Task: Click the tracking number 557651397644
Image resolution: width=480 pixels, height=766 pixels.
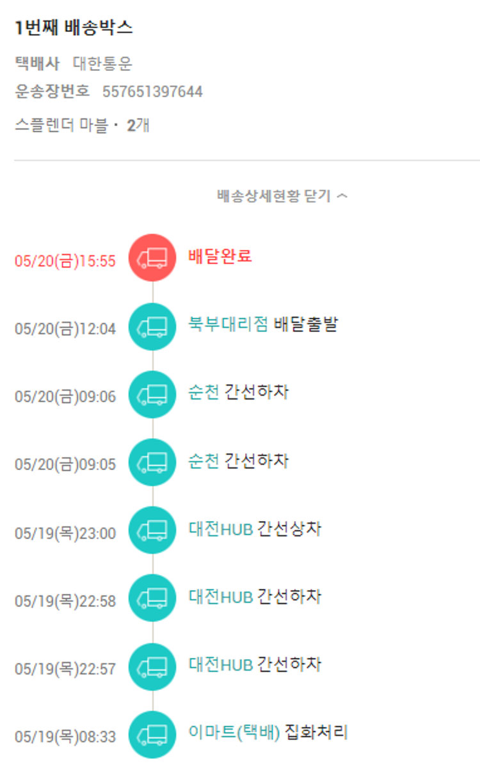Action: point(152,92)
